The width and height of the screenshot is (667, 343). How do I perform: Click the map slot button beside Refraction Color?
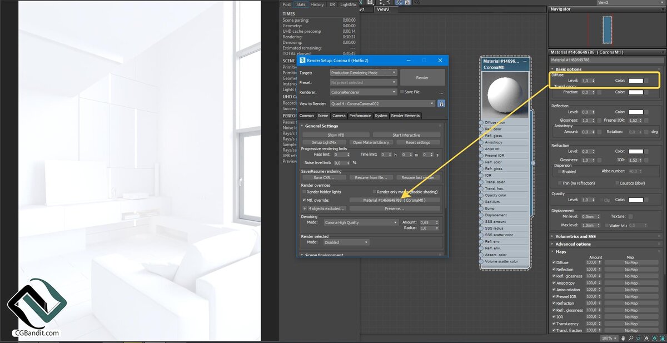point(646,151)
